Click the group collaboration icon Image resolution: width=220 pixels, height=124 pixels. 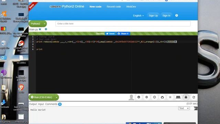(178, 97)
